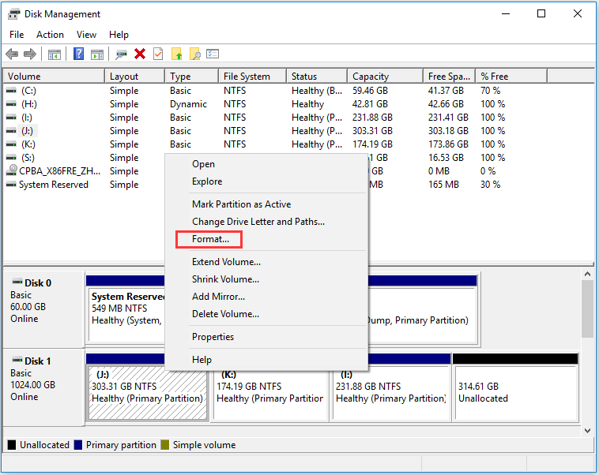599x475 pixels.
Task: Click the blue Primary partition legend swatch
Action: click(78, 445)
